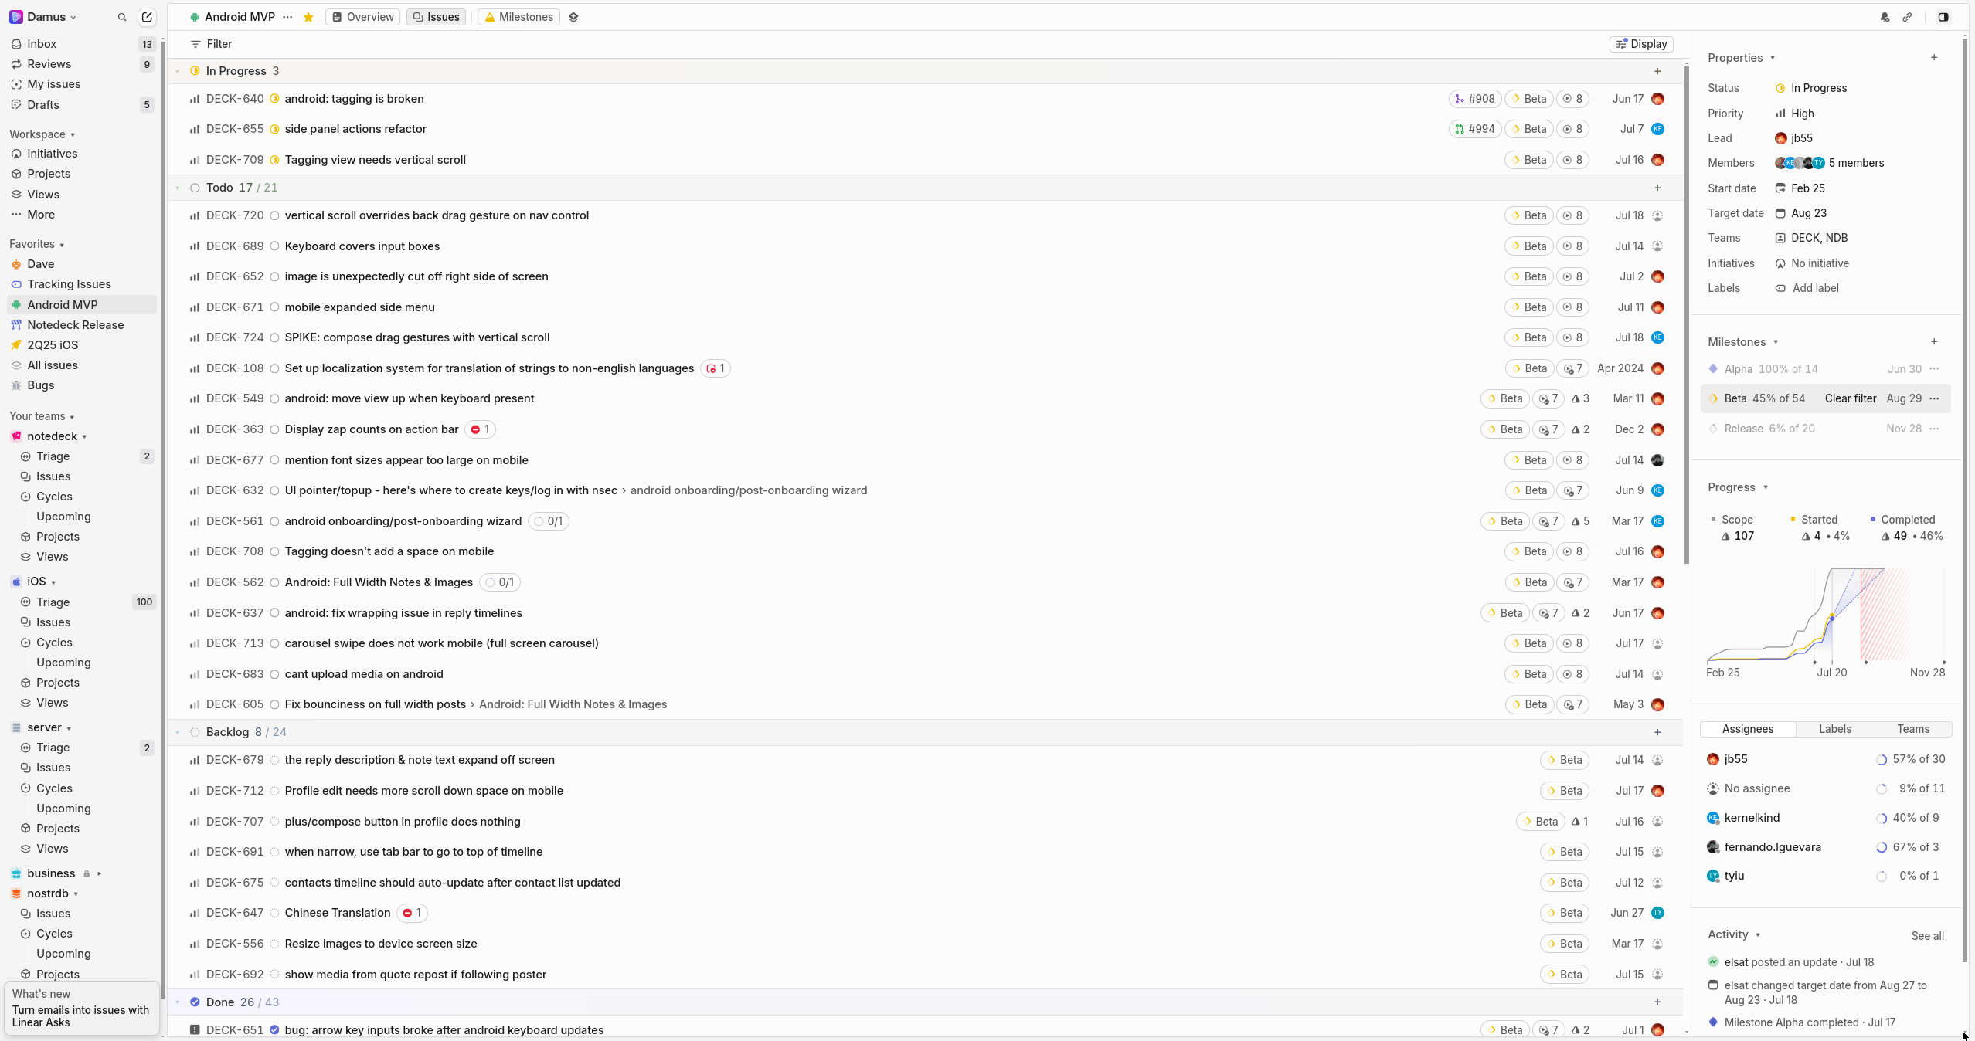Add a milestone with Milestones plus icon
This screenshot has height=1041, width=1975.
pos(1934,341)
